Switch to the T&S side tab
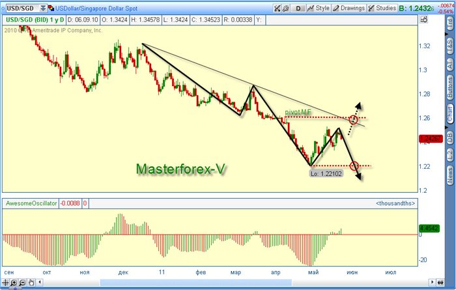The width and height of the screenshot is (456, 290). click(x=450, y=46)
